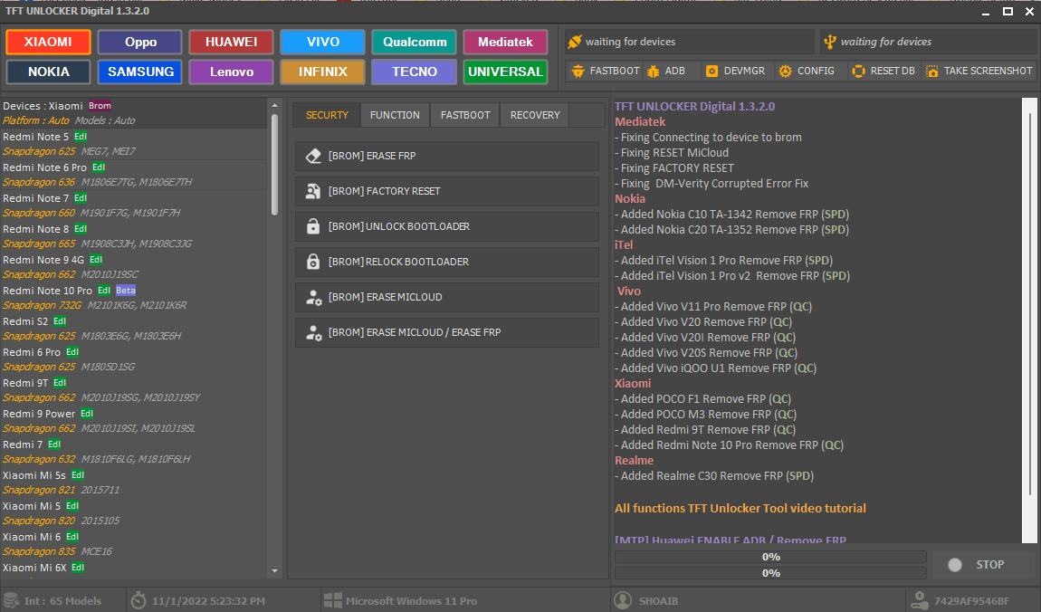Click the log panel scrollbar

tap(1027, 299)
